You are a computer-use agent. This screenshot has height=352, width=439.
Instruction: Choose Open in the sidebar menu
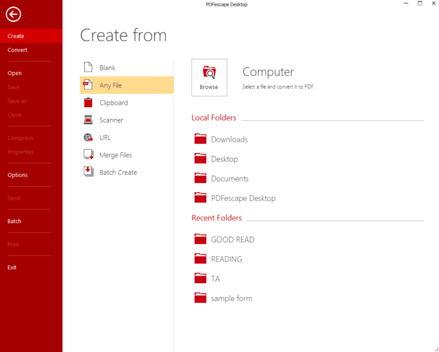[x=15, y=73]
